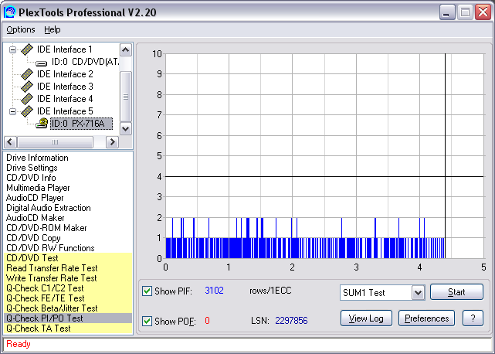Minimize the PlexTools window
The image size is (495, 354).
446,12
